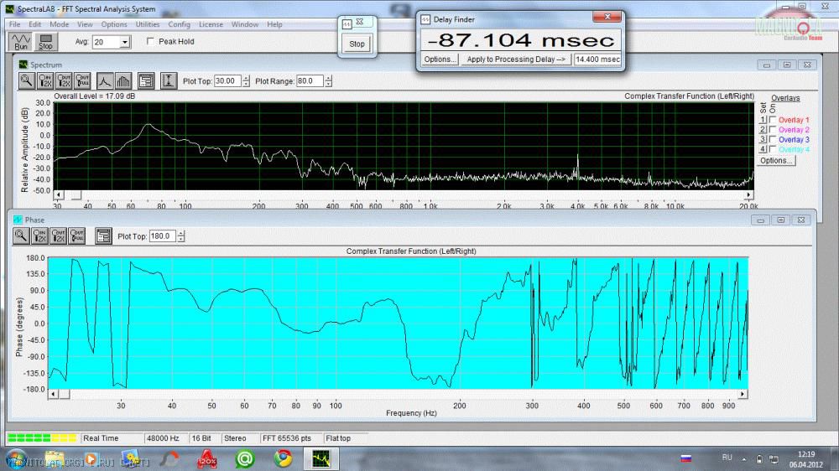Viewport: 839px width, 471px height.
Task: Click Options button in Delay Finder window
Action: coord(440,60)
